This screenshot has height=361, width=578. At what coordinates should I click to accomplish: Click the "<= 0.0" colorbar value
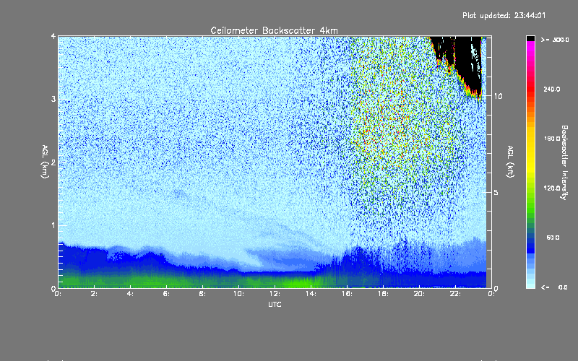(554, 287)
